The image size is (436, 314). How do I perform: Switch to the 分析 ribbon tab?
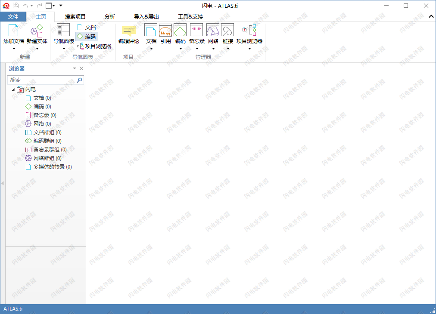110,17
